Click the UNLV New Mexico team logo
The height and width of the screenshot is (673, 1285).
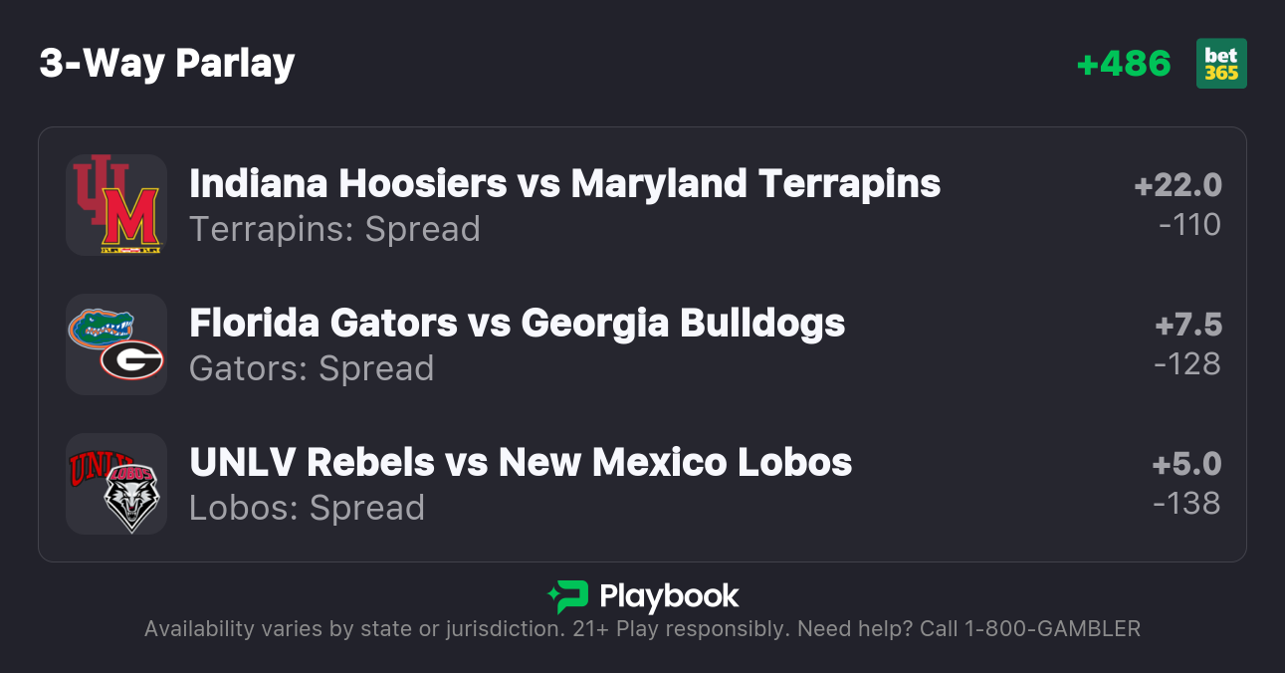pos(116,484)
